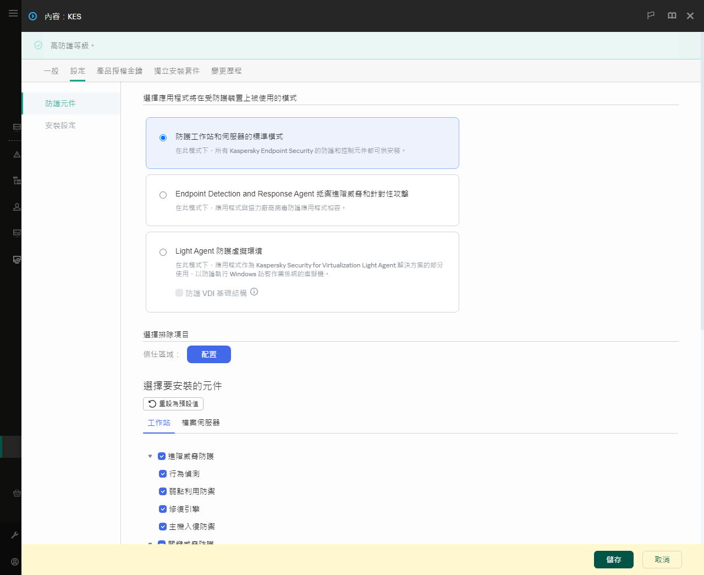Select Endpoint Detection and Response Agent mode

[163, 195]
